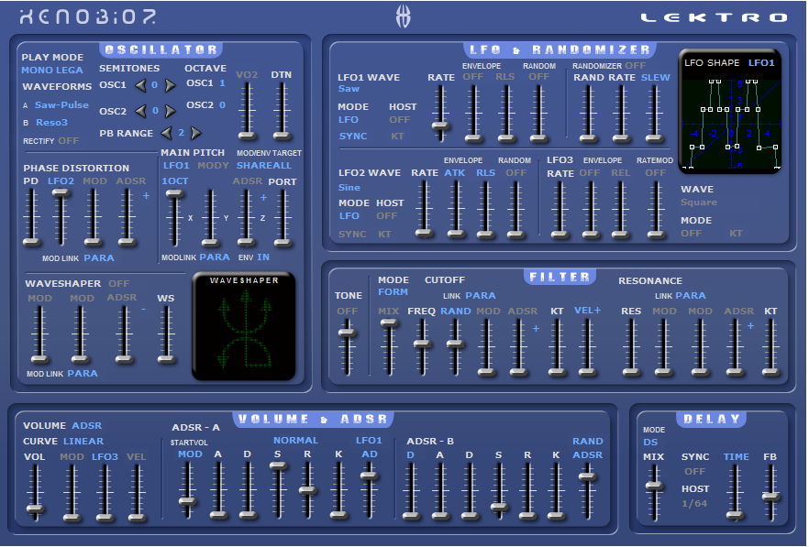Toggle RECTIFY OFF switch

(68, 141)
